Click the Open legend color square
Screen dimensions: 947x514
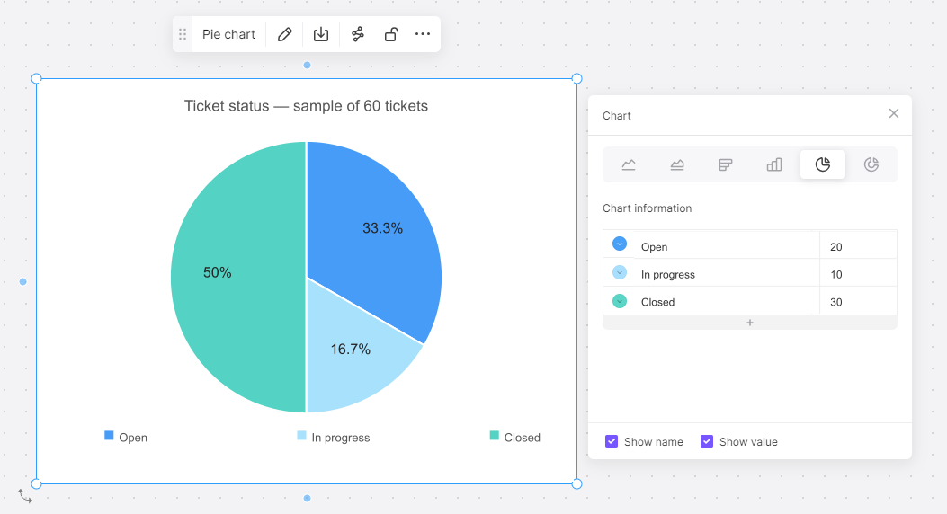point(109,436)
